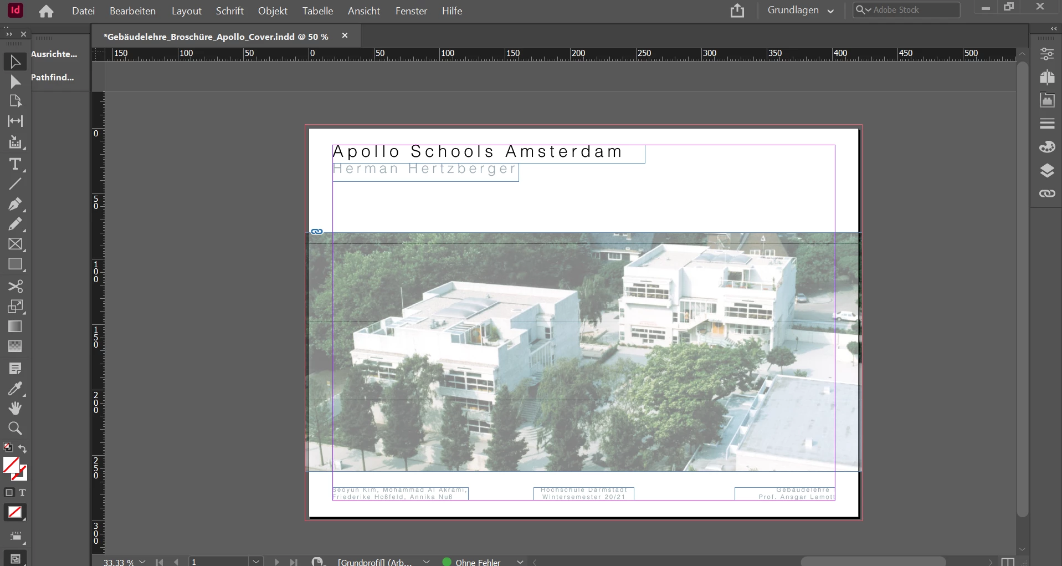Select the Gradient Feather tool
The height and width of the screenshot is (566, 1062).
pyautogui.click(x=15, y=346)
